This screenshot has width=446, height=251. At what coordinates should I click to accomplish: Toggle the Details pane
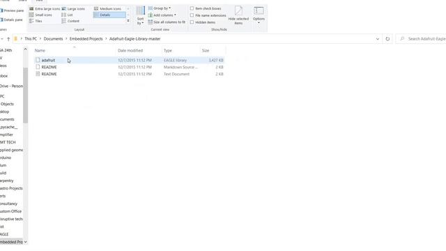coord(11,20)
